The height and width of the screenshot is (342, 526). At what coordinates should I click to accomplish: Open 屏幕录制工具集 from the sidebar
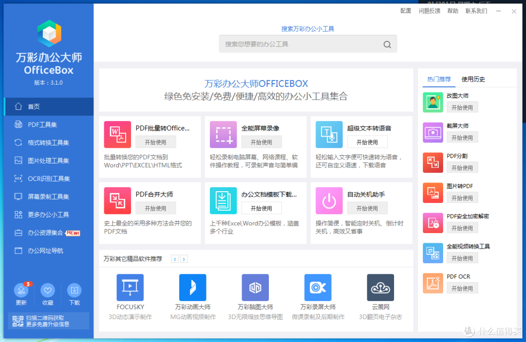(47, 197)
